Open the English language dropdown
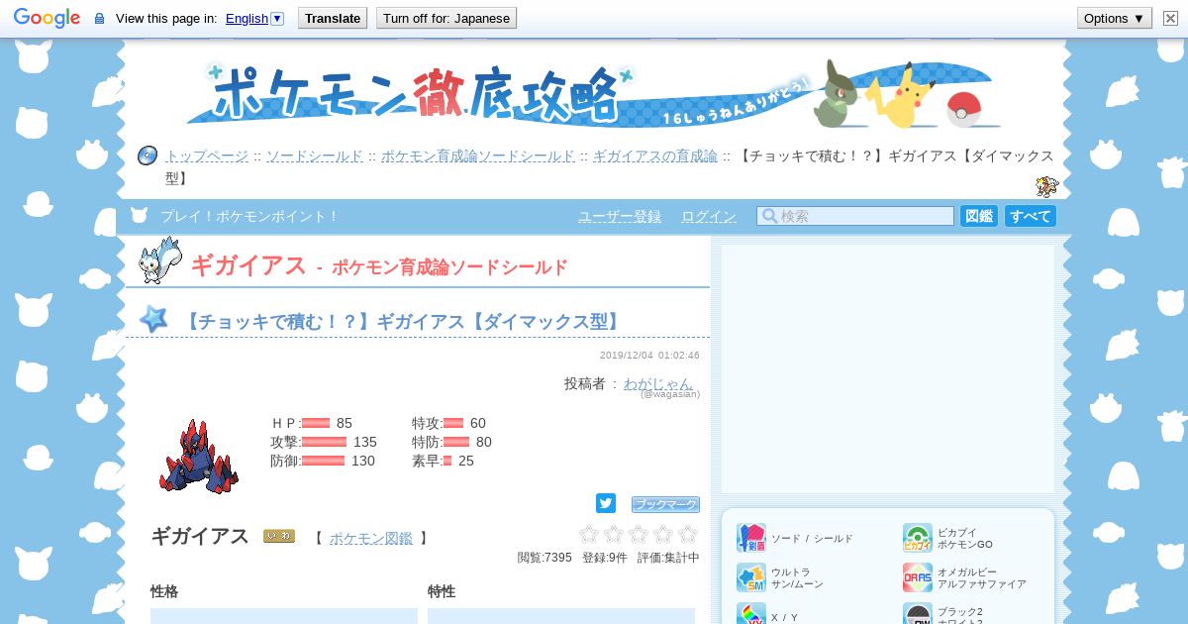The height and width of the screenshot is (624, 1188). click(x=254, y=18)
